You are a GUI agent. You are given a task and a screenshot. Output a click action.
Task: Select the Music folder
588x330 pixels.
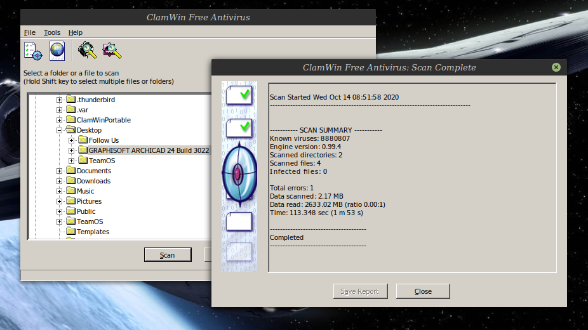[85, 191]
